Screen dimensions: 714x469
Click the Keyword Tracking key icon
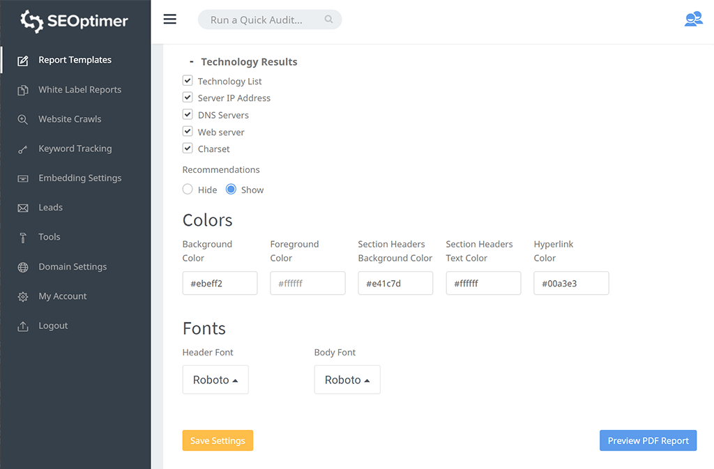point(23,149)
